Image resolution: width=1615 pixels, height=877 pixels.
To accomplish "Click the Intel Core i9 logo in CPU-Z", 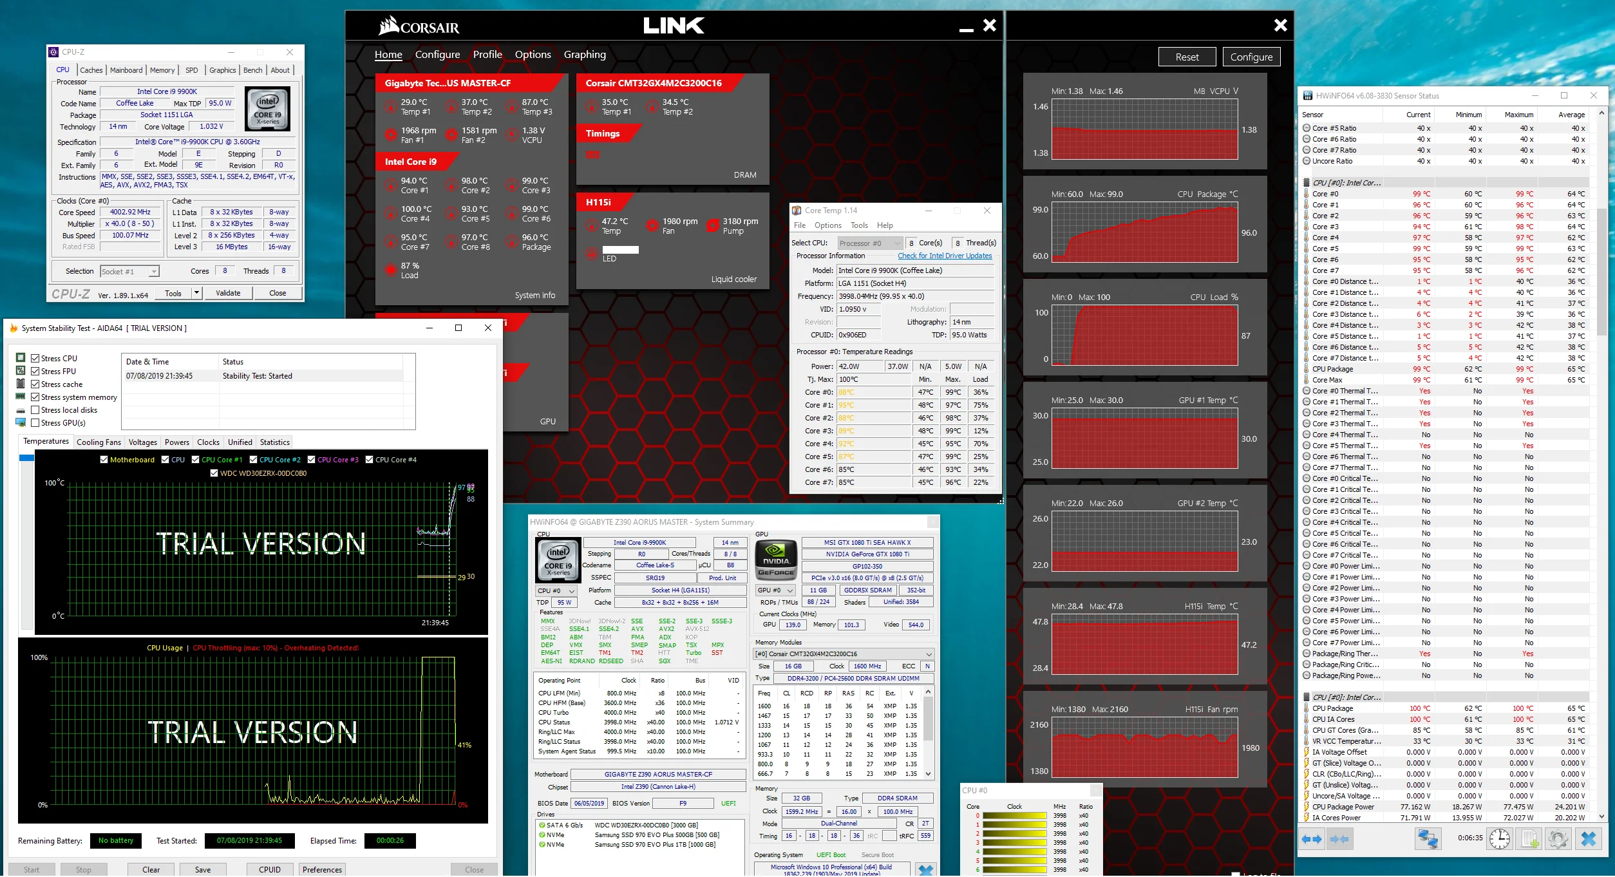I will 268,109.
